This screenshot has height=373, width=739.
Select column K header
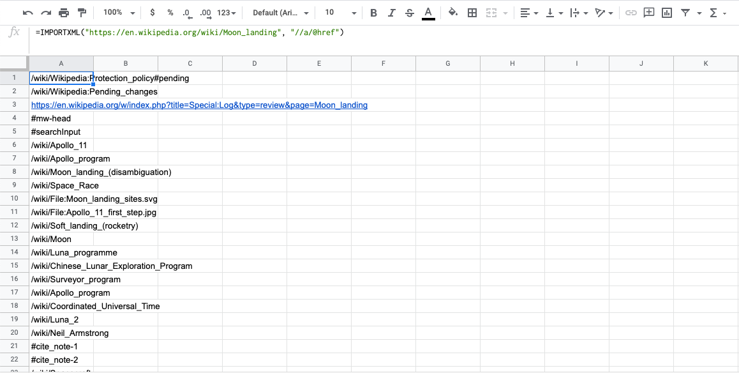click(706, 64)
